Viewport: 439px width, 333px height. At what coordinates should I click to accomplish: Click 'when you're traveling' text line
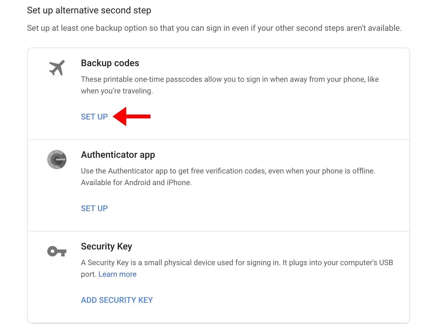(117, 91)
